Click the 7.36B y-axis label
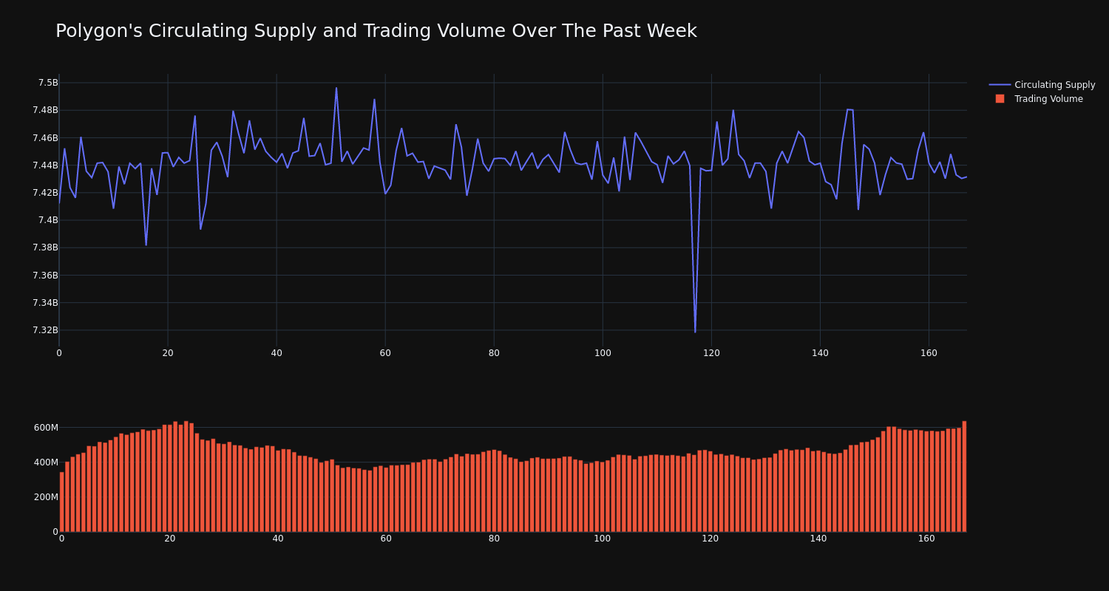Screen dimensions: 1109x591 pos(45,275)
